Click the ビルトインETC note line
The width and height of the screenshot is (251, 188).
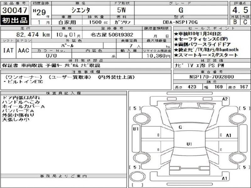click(x=23, y=82)
